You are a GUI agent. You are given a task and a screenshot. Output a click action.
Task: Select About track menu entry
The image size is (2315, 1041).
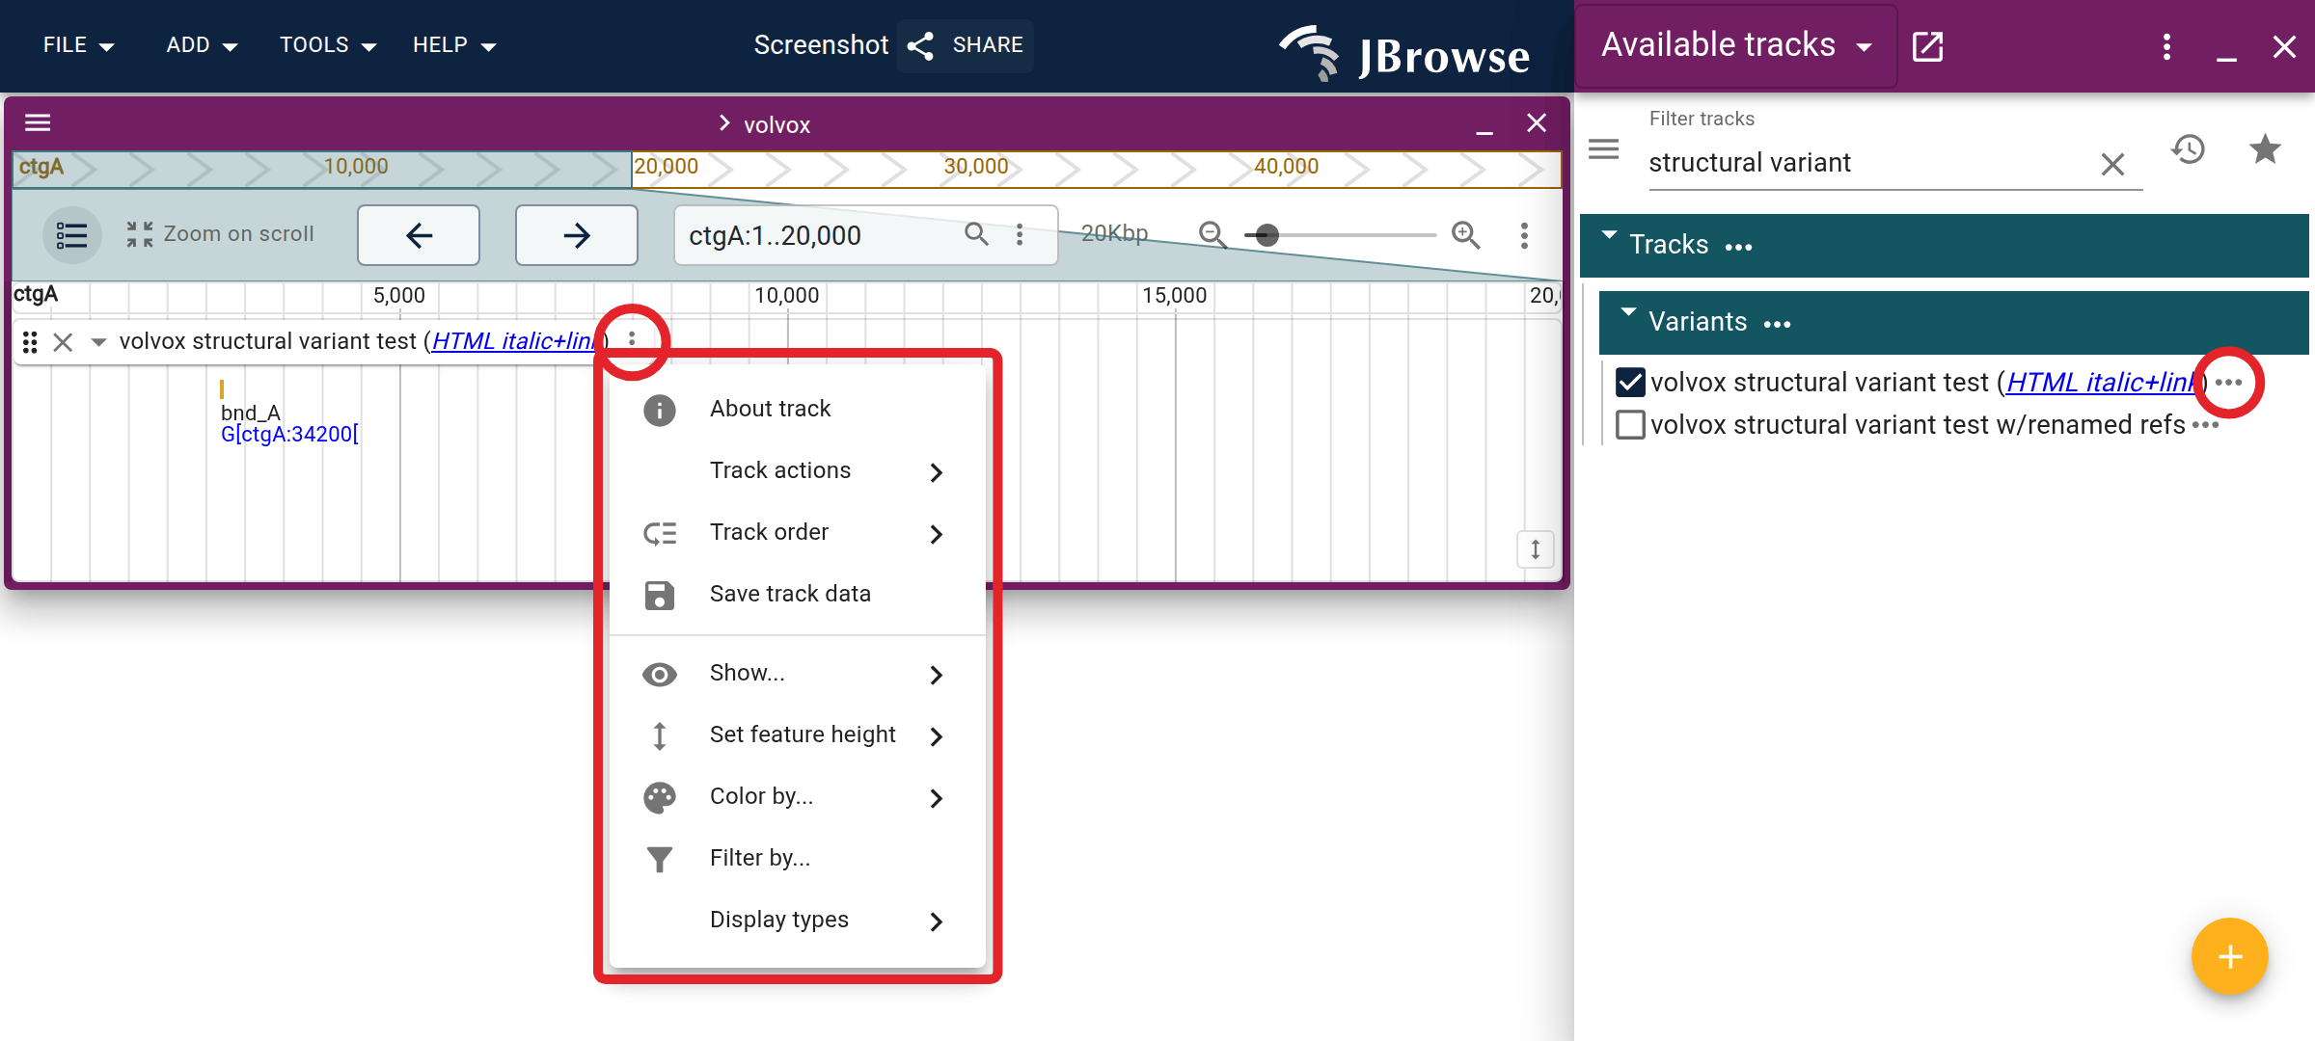798,409
